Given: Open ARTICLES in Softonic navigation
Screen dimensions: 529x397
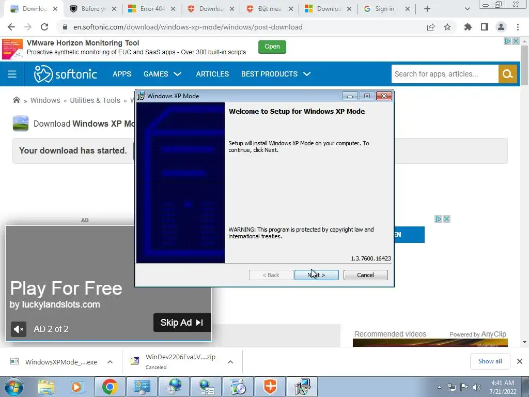Looking at the screenshot, I should pyautogui.click(x=212, y=74).
